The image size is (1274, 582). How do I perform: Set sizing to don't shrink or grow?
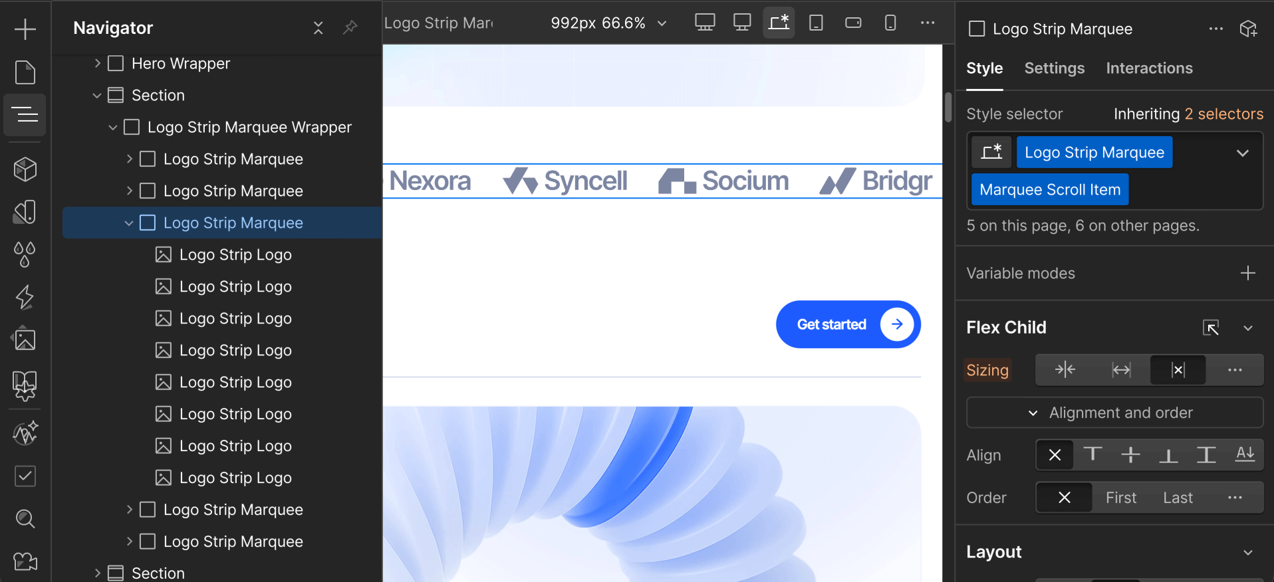pyautogui.click(x=1178, y=370)
